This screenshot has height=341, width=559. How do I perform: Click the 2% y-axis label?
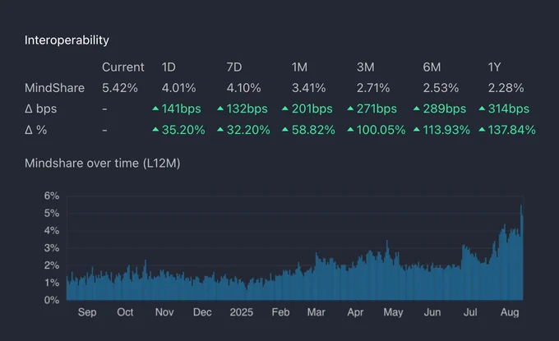pyautogui.click(x=52, y=265)
